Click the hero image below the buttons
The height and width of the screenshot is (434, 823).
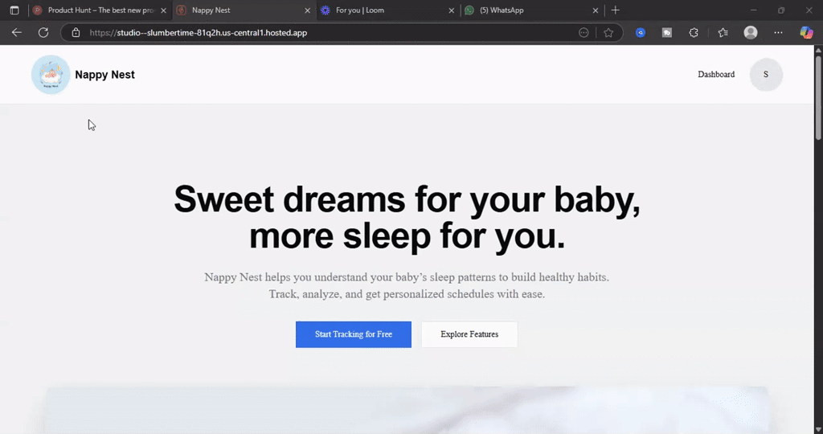(x=406, y=411)
